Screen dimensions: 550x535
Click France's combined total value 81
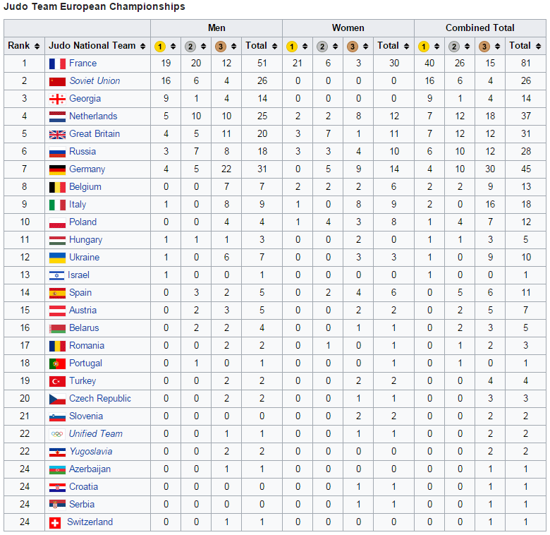click(525, 64)
